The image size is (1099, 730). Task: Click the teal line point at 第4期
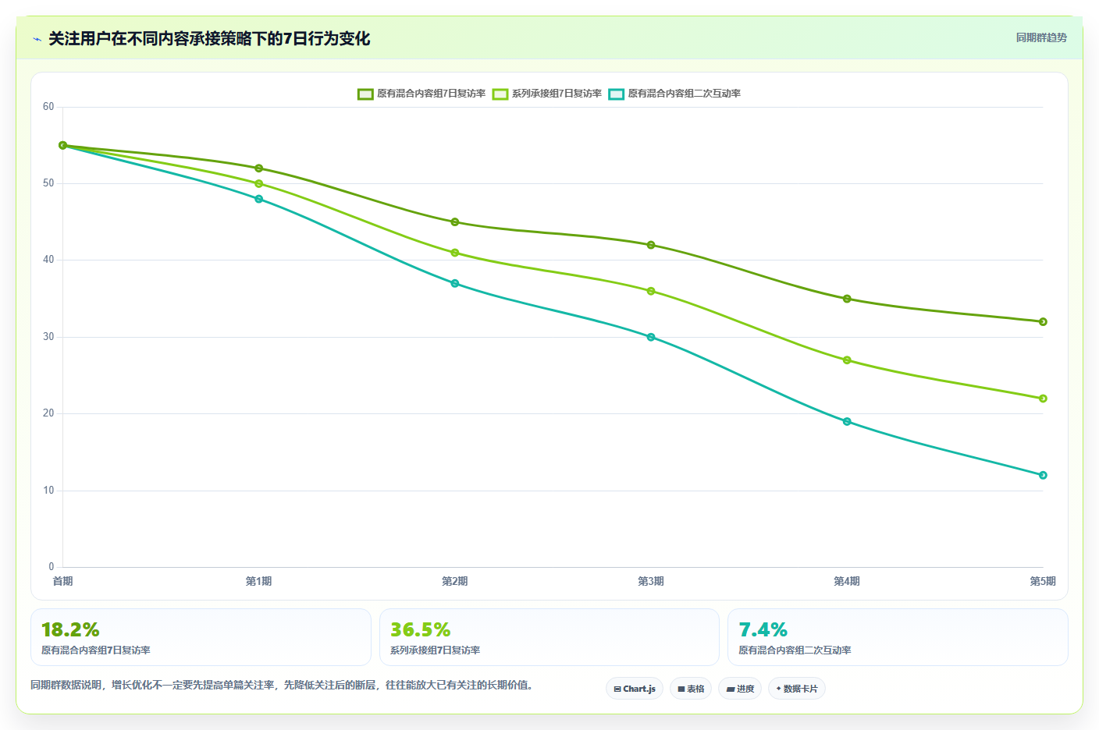(x=847, y=421)
